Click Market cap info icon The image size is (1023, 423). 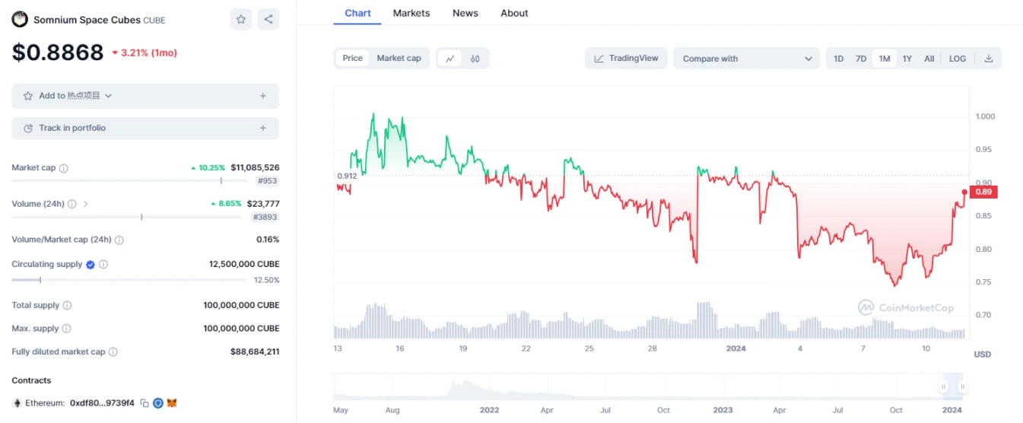click(x=64, y=168)
